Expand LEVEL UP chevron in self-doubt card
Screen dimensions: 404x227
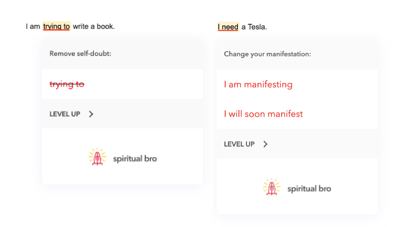(91, 114)
